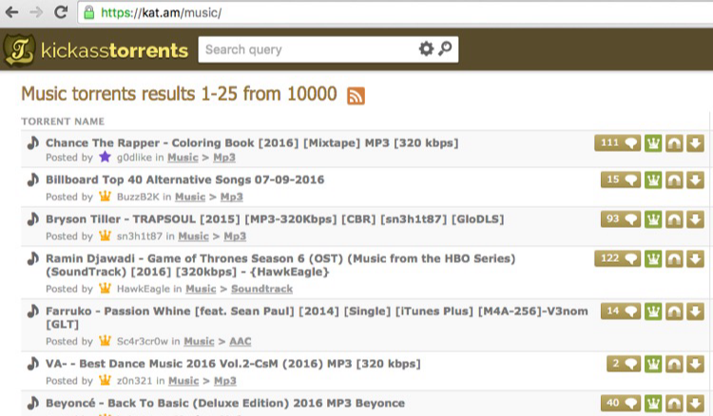
Task: Open 122 comments on Game of Thrones OST
Action: point(618,259)
